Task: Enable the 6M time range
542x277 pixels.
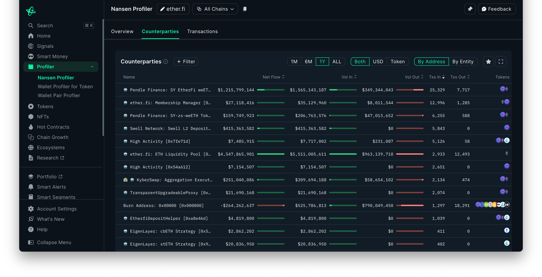Action: pyautogui.click(x=308, y=61)
